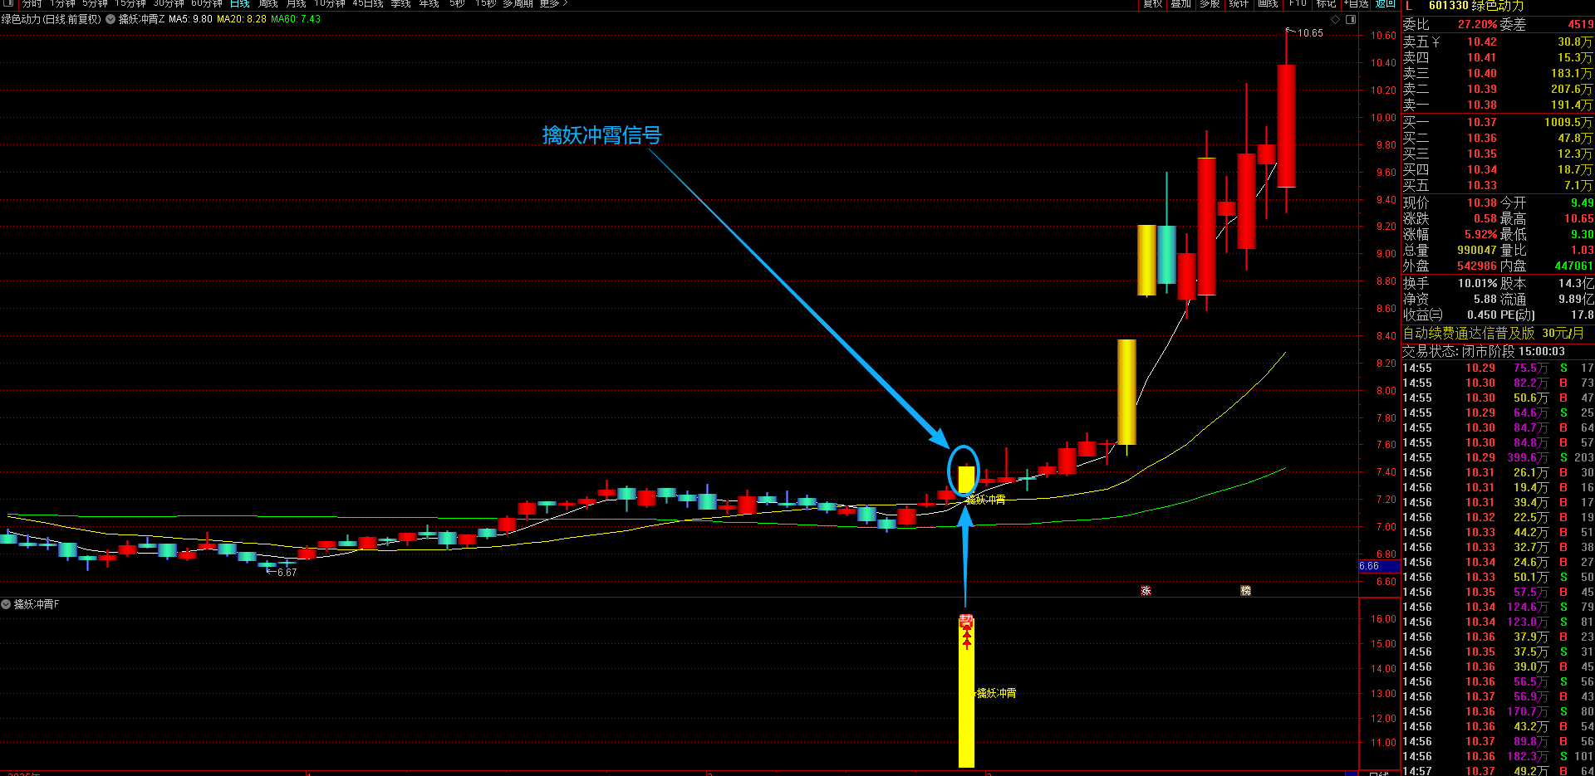This screenshot has width=1595, height=776.
Task: Click the 现价 10.38 value
Action: 1482,203
